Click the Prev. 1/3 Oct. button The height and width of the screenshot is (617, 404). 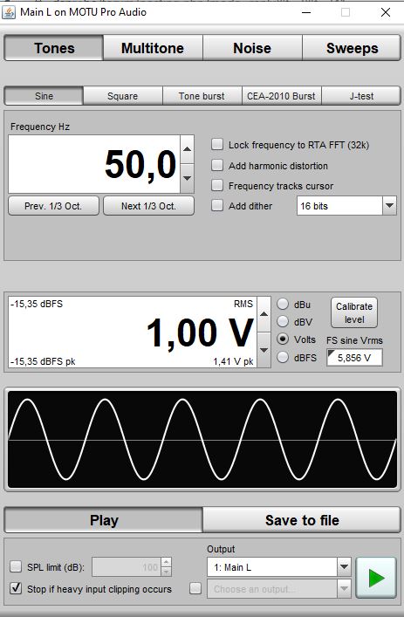[53, 206]
